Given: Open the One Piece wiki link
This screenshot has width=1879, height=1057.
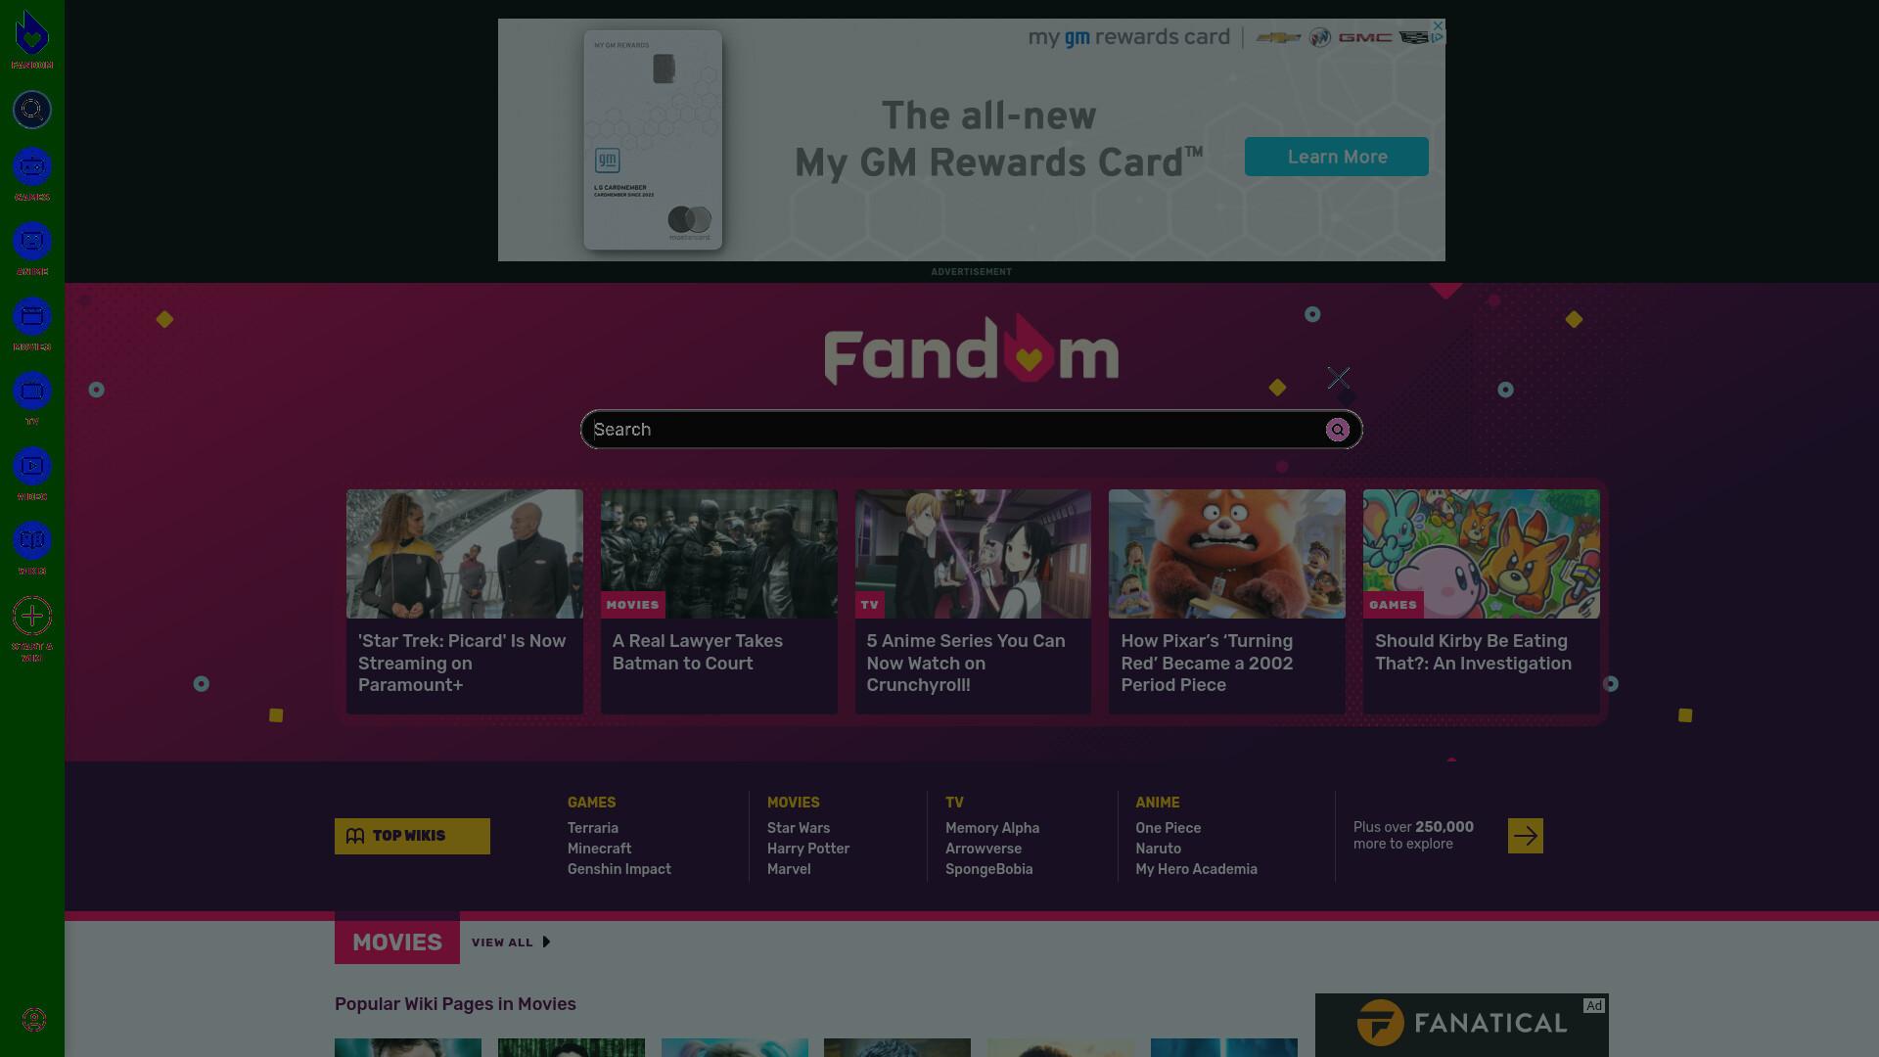Looking at the screenshot, I should pyautogui.click(x=1169, y=828).
